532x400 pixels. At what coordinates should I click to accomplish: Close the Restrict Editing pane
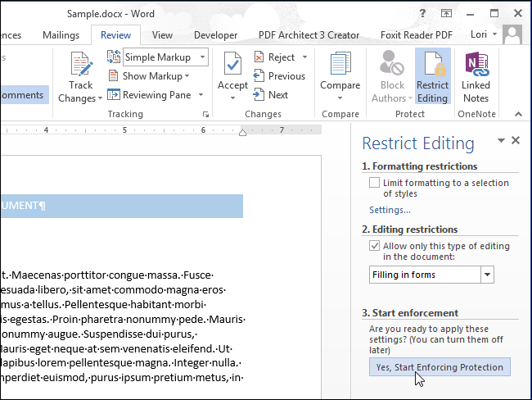516,141
